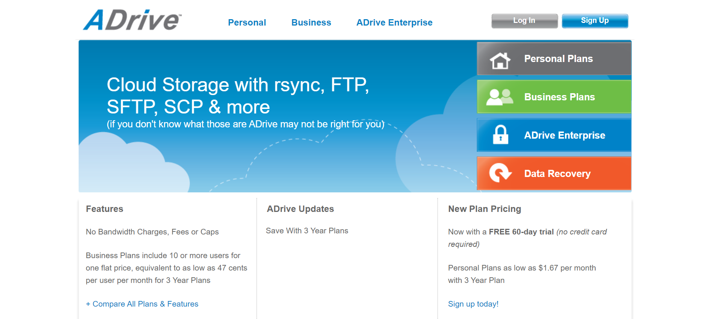Open the Personal menu item
This screenshot has height=319, width=708.
[247, 23]
